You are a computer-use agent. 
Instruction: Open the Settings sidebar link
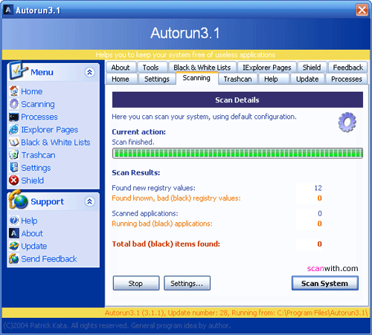pos(36,168)
